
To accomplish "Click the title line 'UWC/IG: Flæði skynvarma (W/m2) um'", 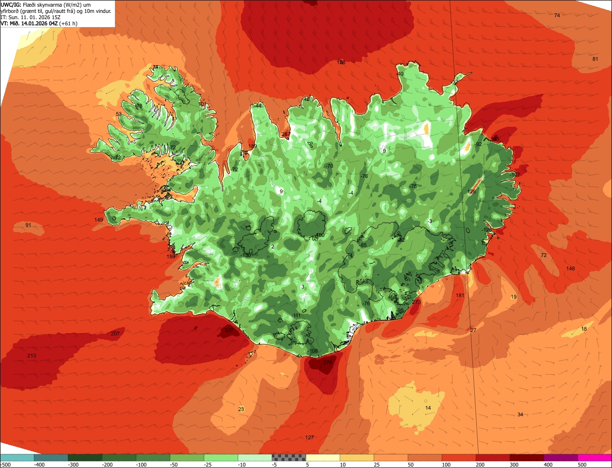I will point(46,4).
